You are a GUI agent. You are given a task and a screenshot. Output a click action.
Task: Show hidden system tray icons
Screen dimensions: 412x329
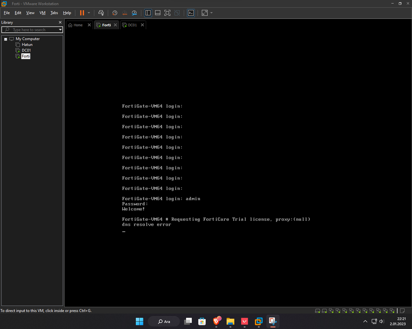(365, 322)
